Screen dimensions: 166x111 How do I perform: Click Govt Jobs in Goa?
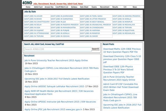tap(32, 27)
